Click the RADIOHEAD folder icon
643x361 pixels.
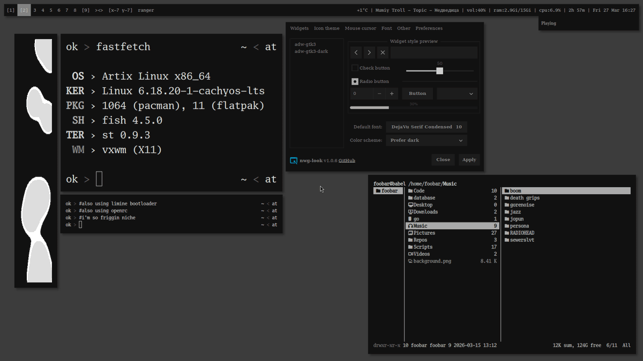[507, 233]
